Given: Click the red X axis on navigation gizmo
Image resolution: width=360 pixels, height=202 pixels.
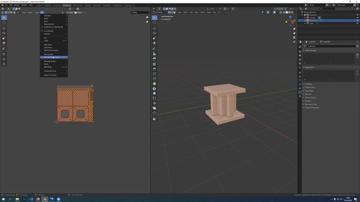Looking at the screenshot, I should coord(292,22).
